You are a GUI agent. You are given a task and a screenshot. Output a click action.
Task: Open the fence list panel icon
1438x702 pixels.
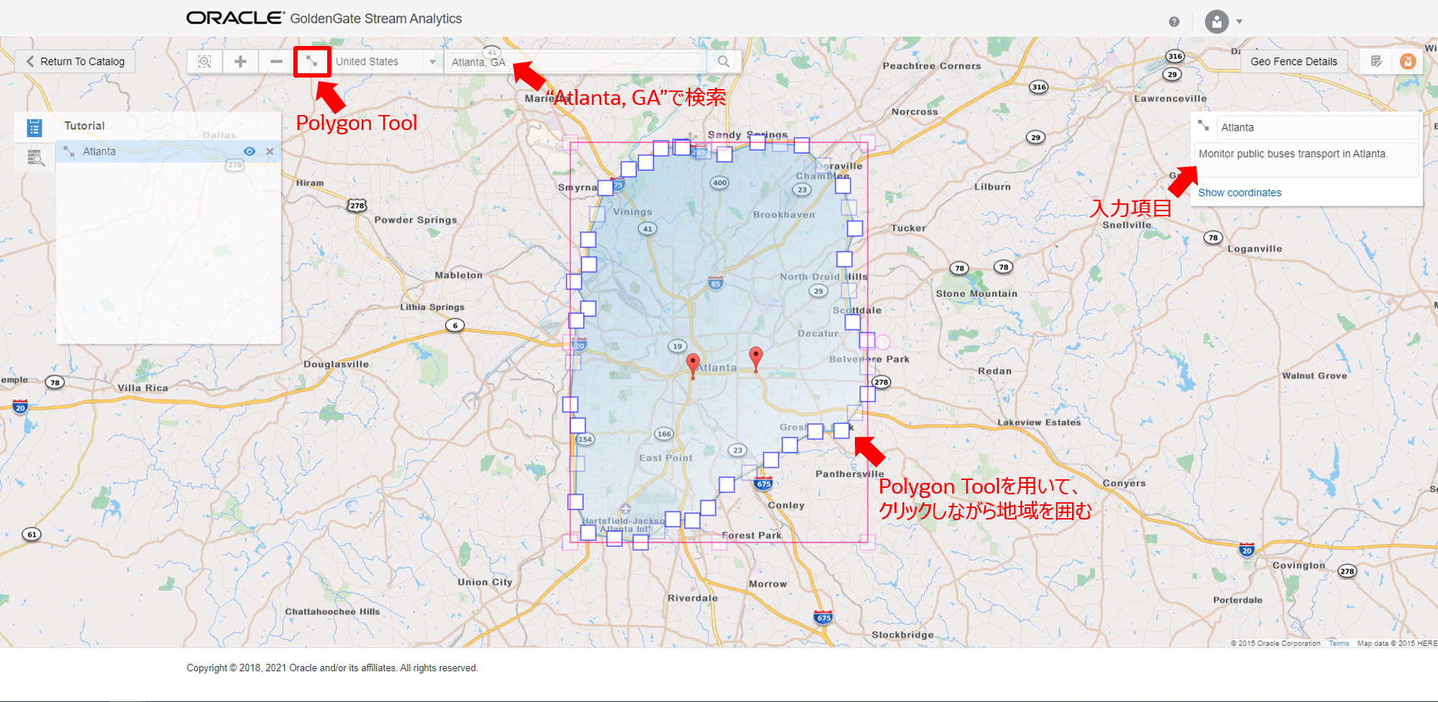pos(35,128)
